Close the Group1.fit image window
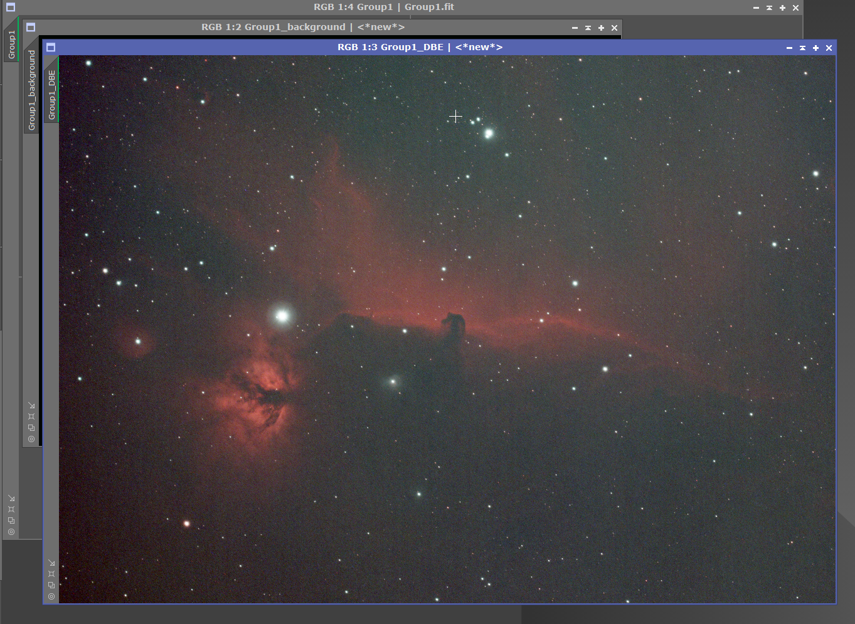 tap(795, 8)
